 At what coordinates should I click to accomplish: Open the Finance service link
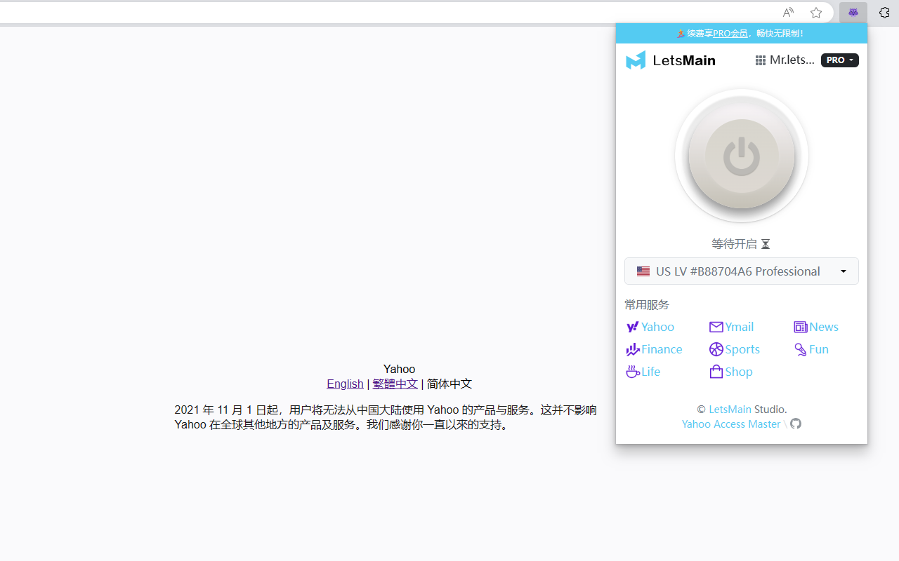click(654, 349)
